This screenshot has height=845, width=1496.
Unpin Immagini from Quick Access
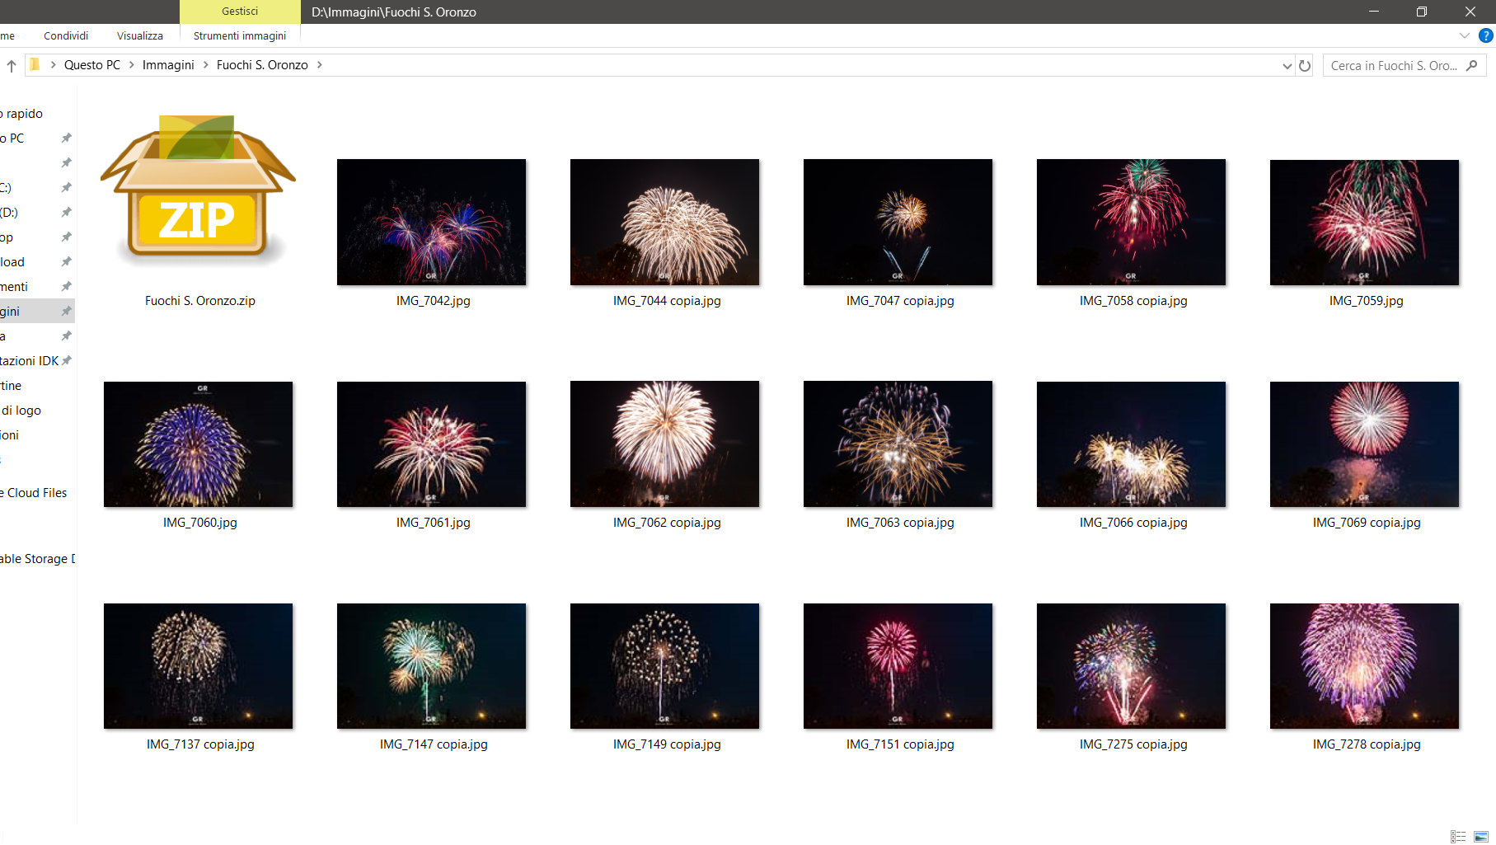pyautogui.click(x=66, y=311)
